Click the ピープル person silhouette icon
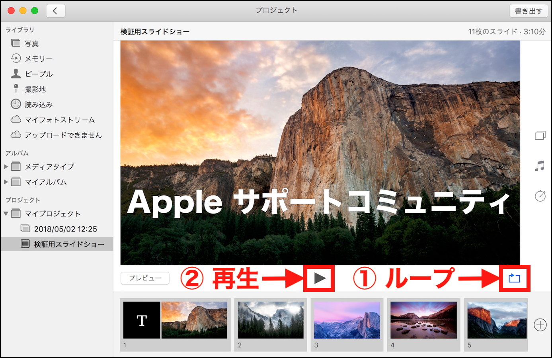This screenshot has height=358, width=552. [x=16, y=73]
